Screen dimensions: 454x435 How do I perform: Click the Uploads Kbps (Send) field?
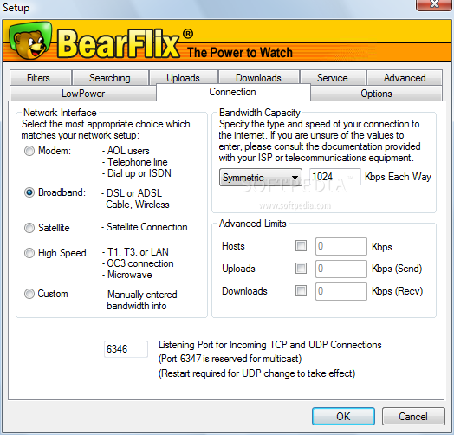(341, 269)
